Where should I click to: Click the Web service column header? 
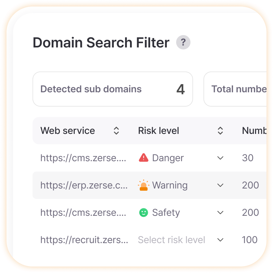point(68,131)
